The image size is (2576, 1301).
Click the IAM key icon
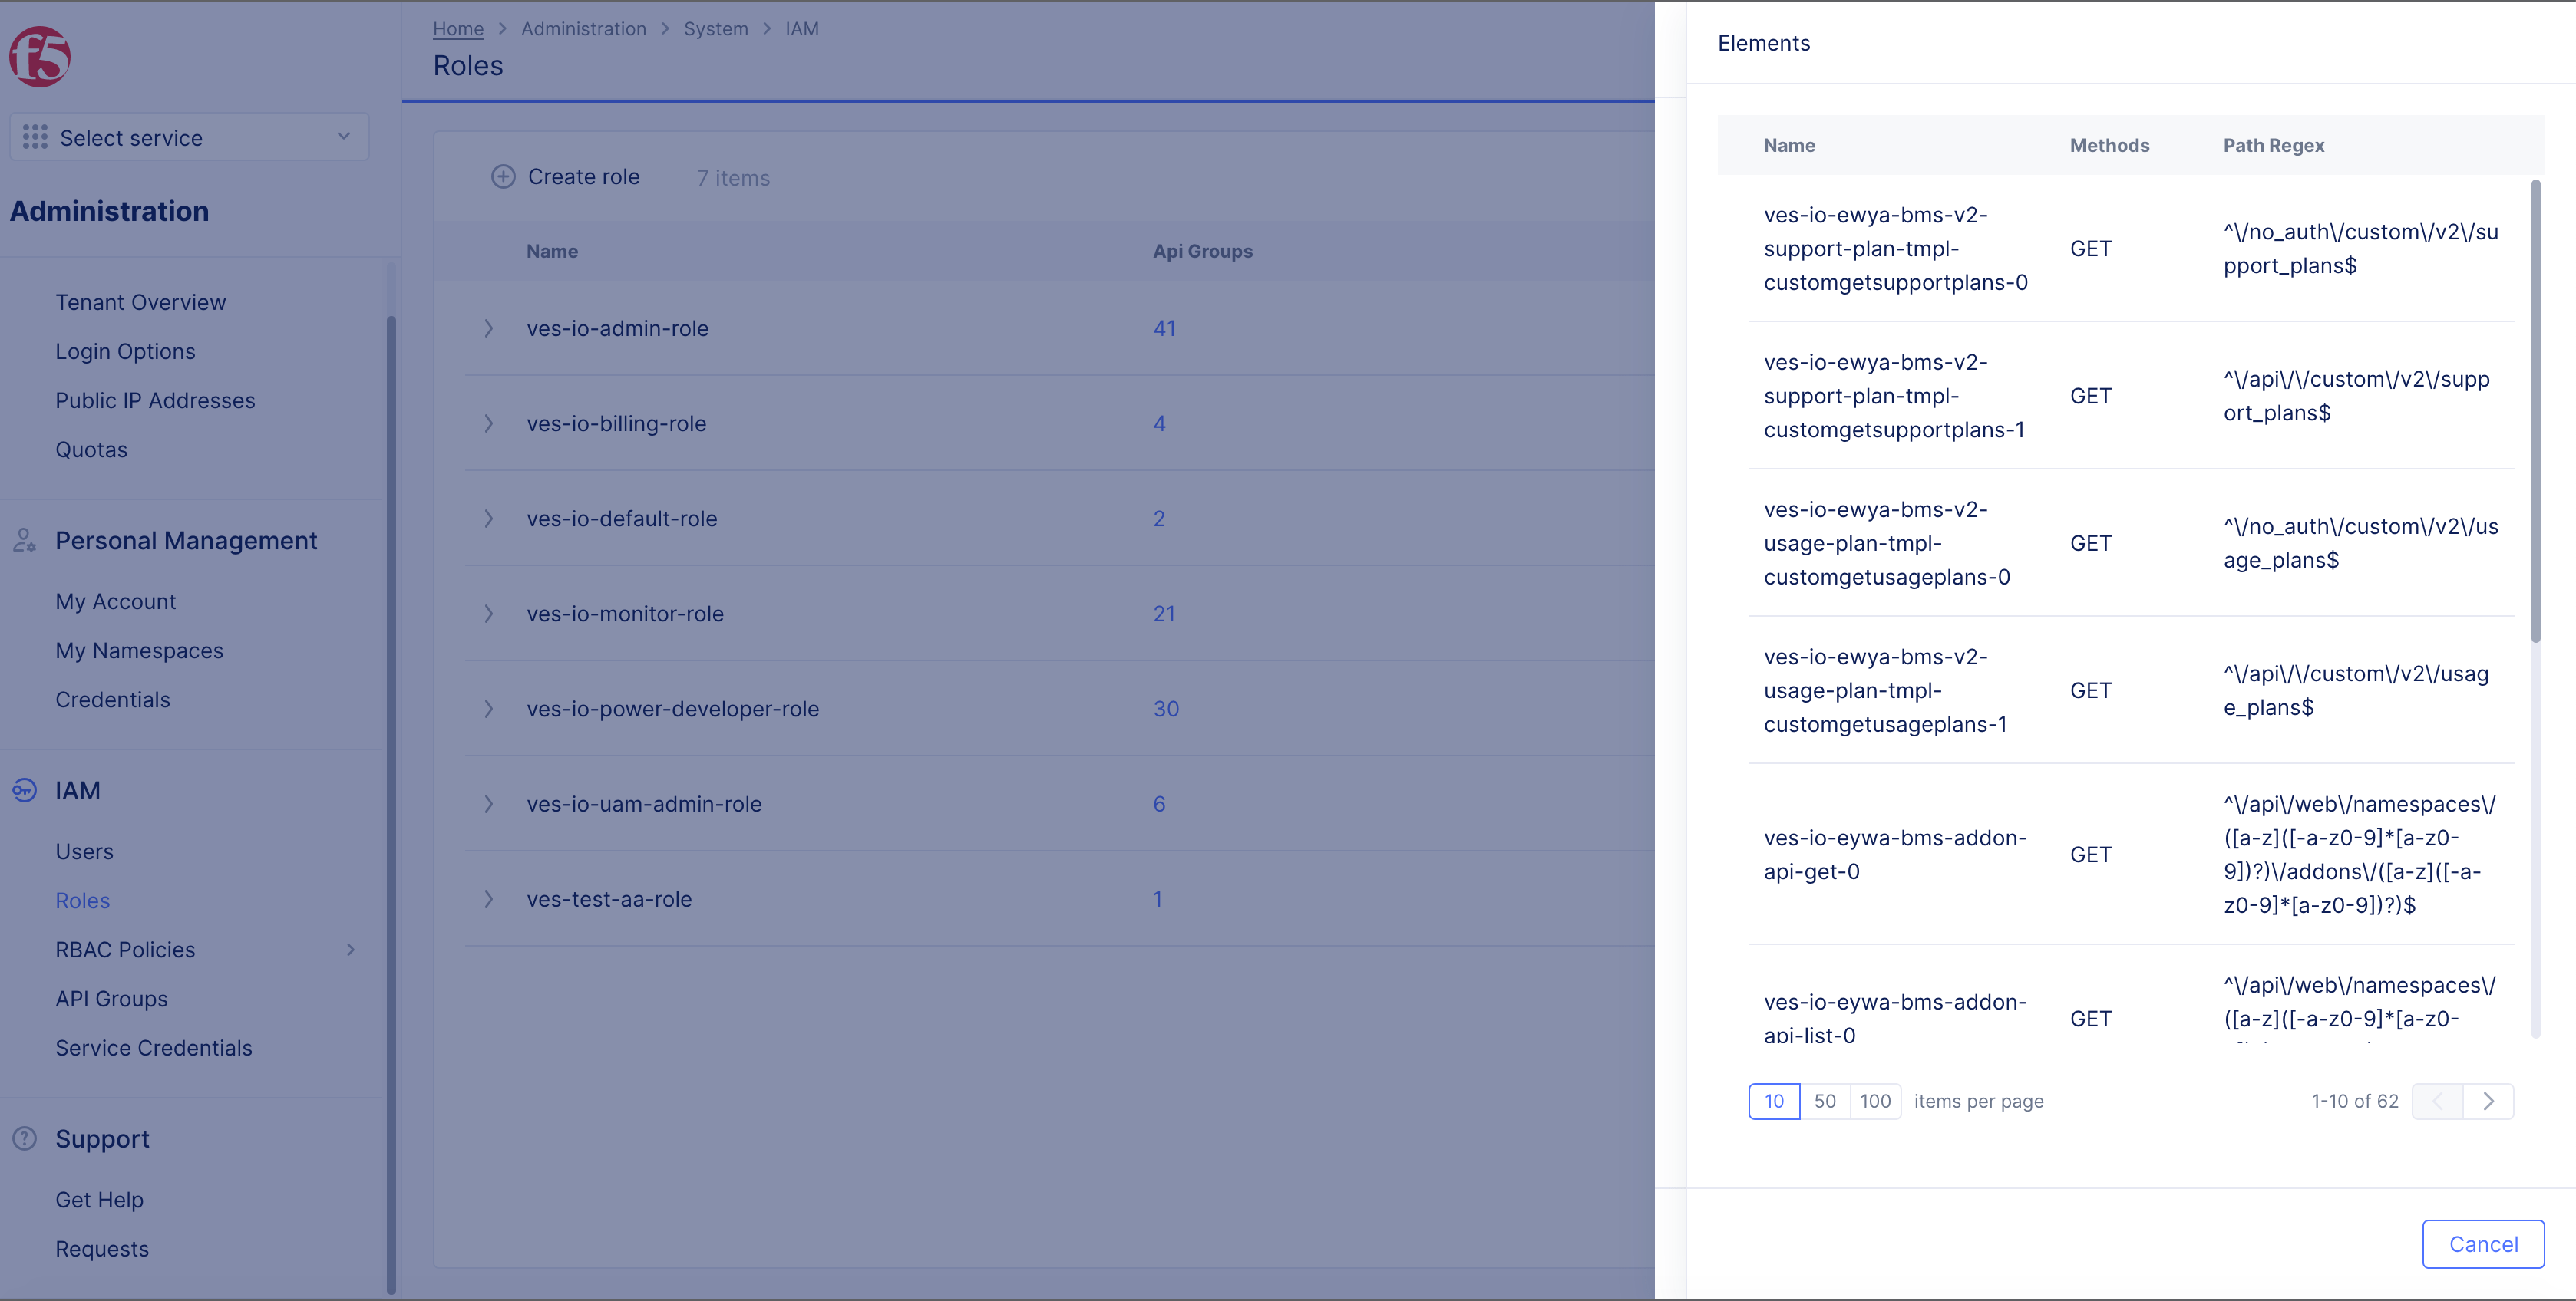[24, 790]
